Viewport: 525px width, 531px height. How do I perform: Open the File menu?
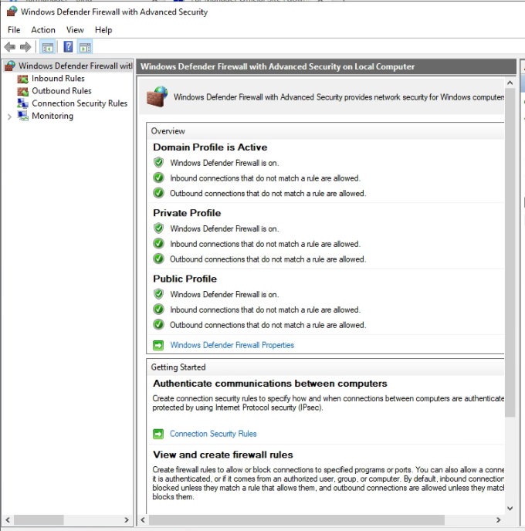[14, 30]
